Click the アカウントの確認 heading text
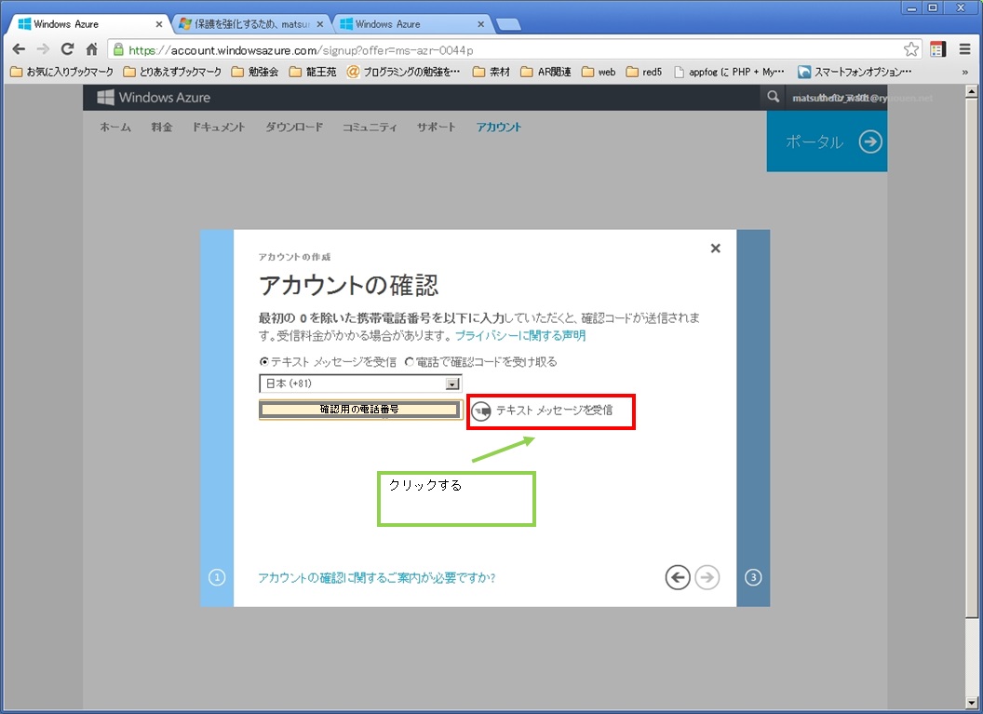Viewport: 983px width, 714px height. point(348,285)
